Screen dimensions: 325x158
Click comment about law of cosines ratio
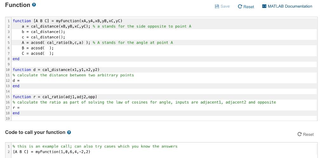coord(144,102)
